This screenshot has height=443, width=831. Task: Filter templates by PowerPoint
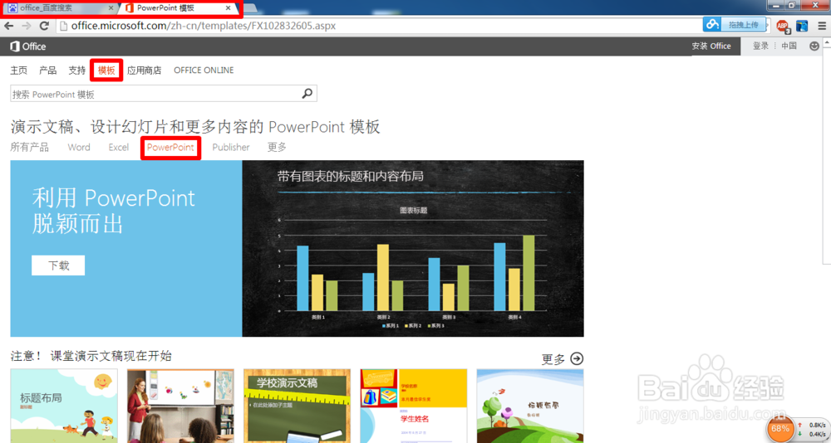[x=170, y=147]
